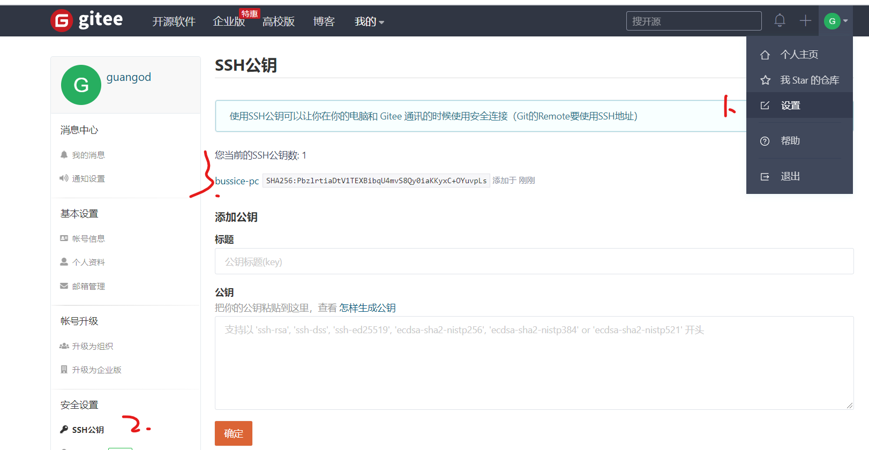Click the bell icon beside 我的消息
Viewport: 869px width, 450px height.
(x=64, y=155)
